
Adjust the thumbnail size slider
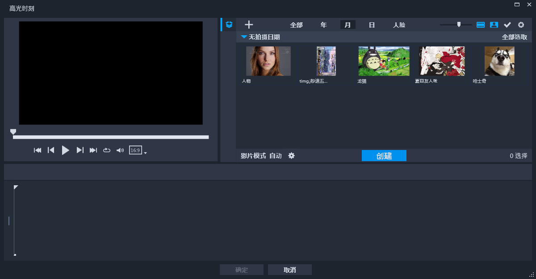click(459, 25)
